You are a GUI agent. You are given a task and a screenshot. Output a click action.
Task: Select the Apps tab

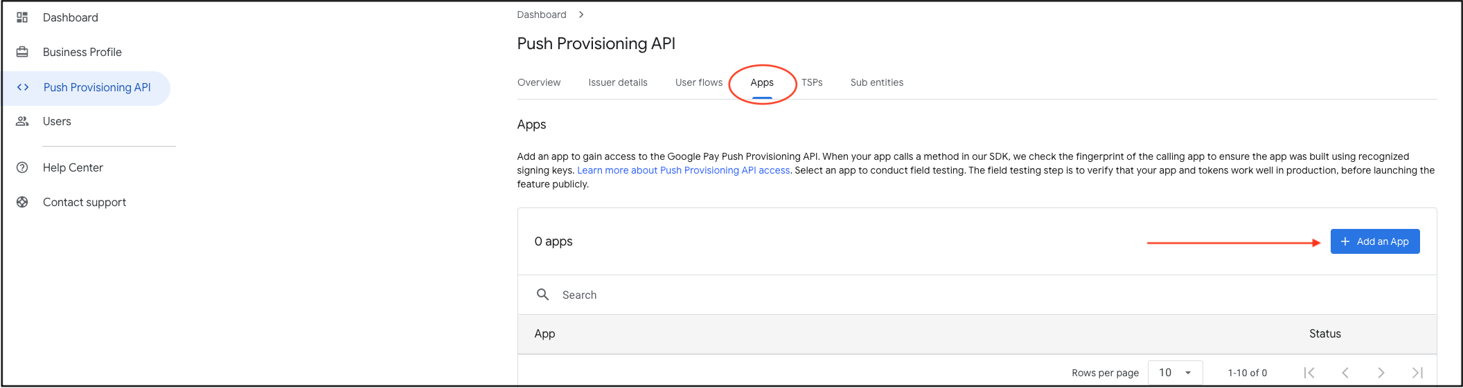(762, 82)
